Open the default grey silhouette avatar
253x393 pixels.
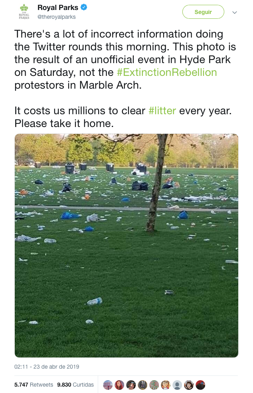point(177,385)
